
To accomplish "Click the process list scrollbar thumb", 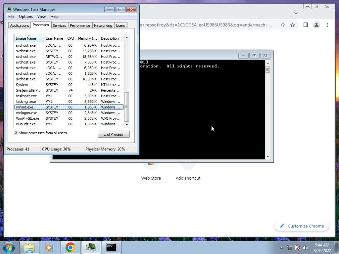I will (127, 107).
